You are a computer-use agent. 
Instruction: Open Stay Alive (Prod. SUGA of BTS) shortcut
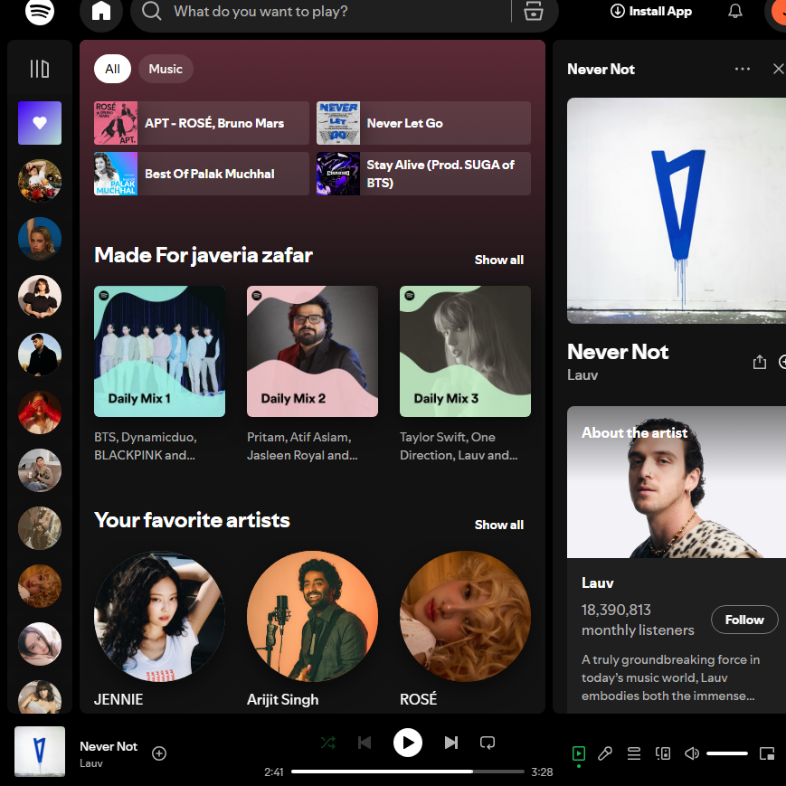pyautogui.click(x=423, y=174)
